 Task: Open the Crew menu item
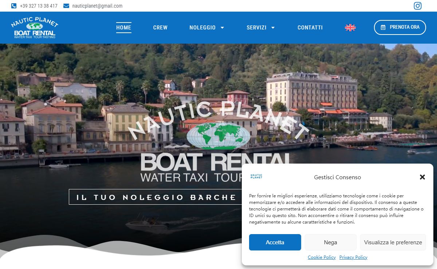pyautogui.click(x=160, y=27)
